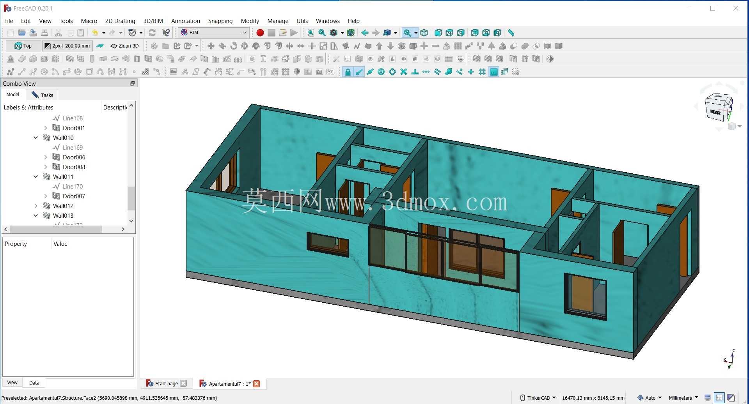Image resolution: width=749 pixels, height=404 pixels.
Task: Click the Measure distance ruler icon
Action: coord(511,33)
